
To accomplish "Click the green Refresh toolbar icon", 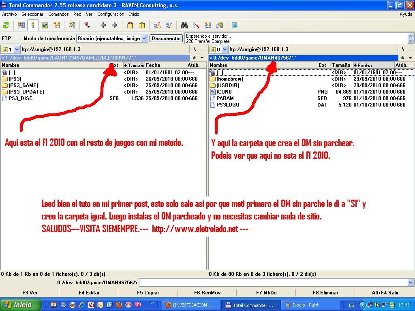I will pos(6,26).
